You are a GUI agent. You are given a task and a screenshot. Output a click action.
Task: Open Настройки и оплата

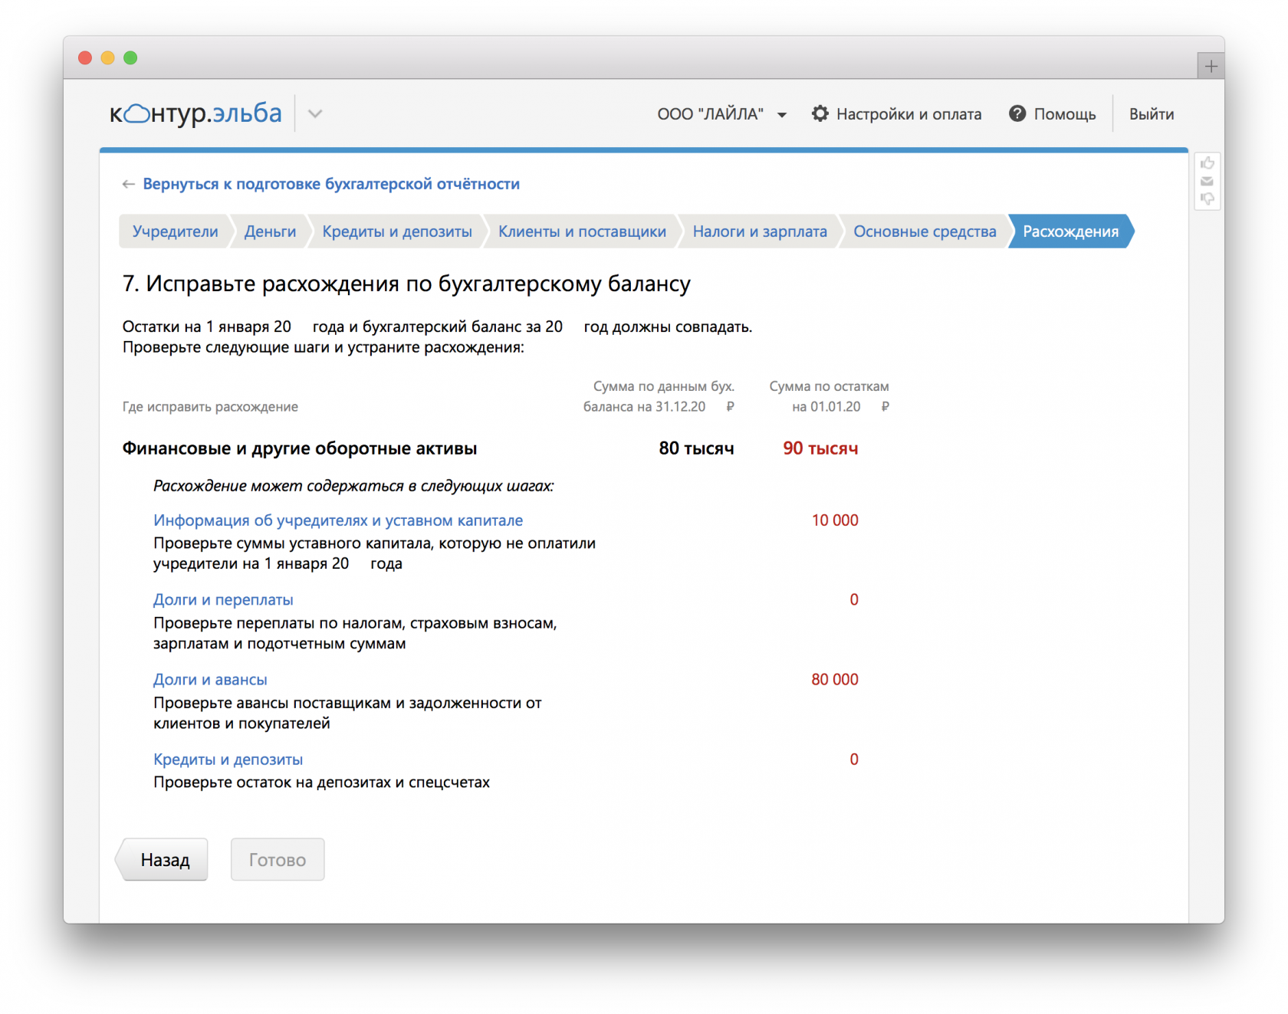(x=897, y=114)
